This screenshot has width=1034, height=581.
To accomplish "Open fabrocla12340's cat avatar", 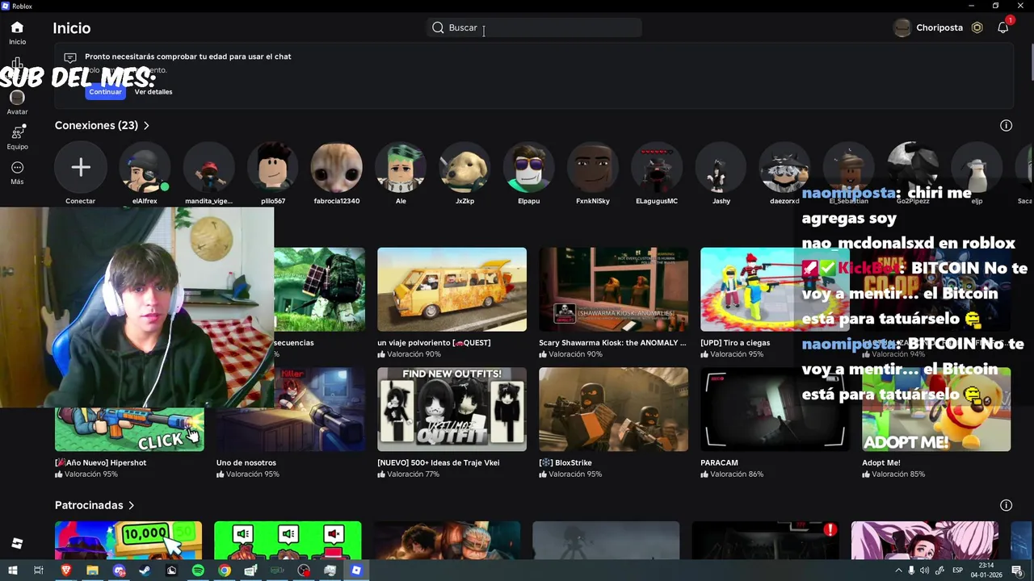I will [337, 168].
